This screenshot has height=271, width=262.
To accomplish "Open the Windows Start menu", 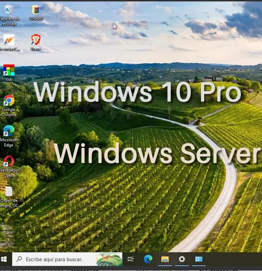I will 4,259.
